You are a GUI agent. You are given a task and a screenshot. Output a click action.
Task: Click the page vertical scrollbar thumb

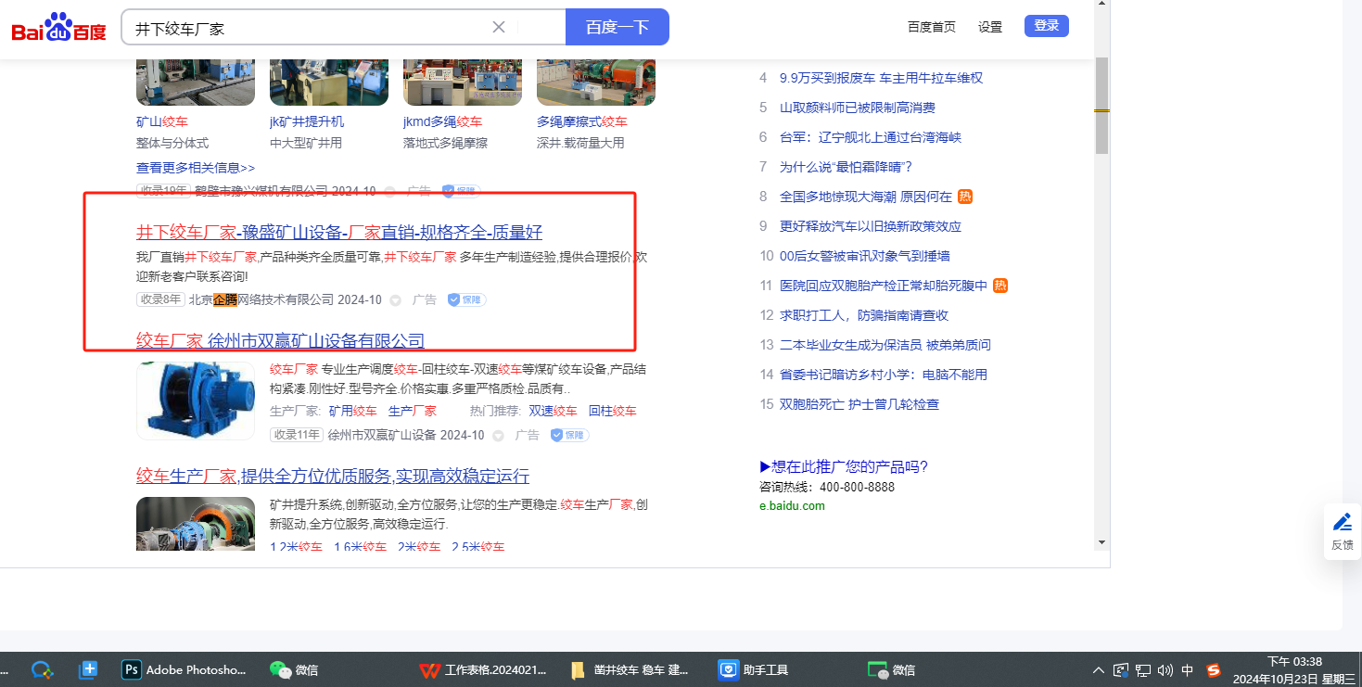[1101, 105]
